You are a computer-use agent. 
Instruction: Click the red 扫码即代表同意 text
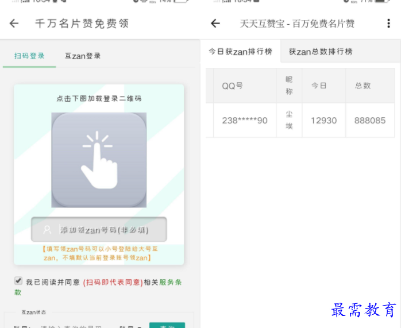pos(113,282)
